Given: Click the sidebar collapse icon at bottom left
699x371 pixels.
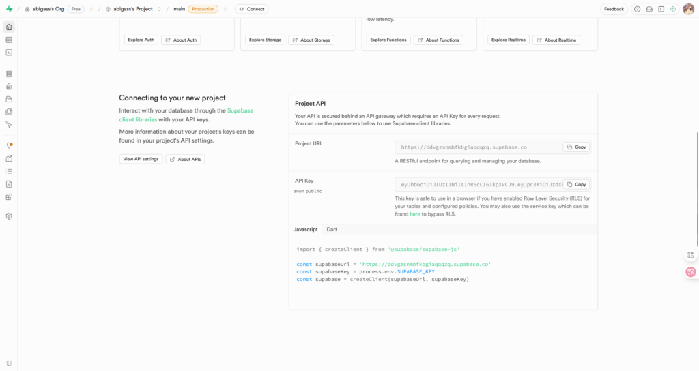Looking at the screenshot, I should point(9,363).
